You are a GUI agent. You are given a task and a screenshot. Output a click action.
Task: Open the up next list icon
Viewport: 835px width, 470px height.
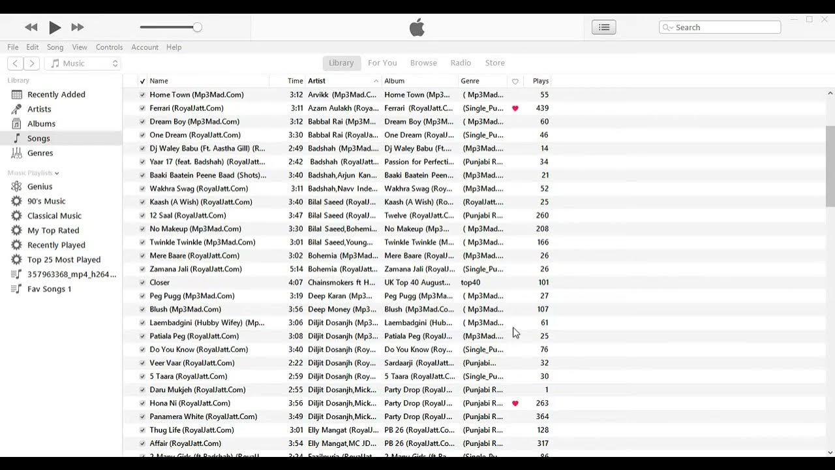[x=604, y=27]
